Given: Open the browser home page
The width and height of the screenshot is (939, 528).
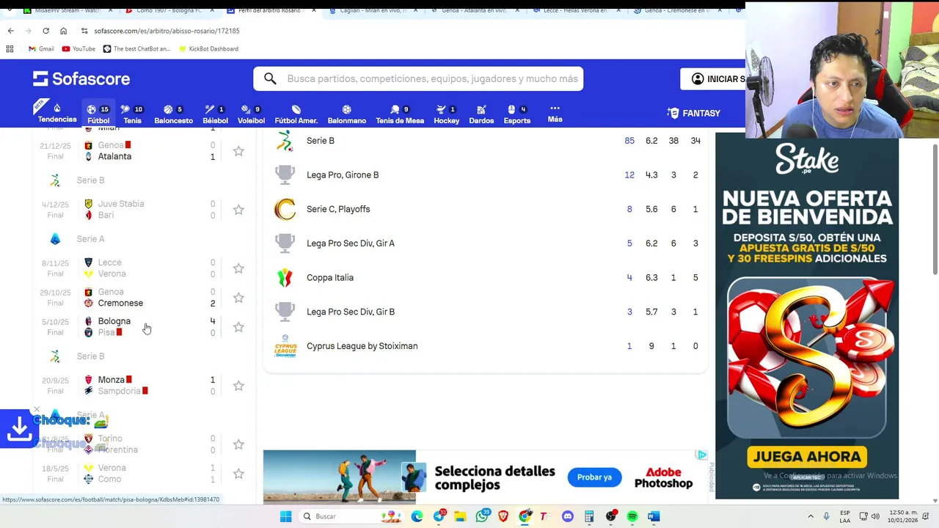Looking at the screenshot, I should pyautogui.click(x=63, y=31).
